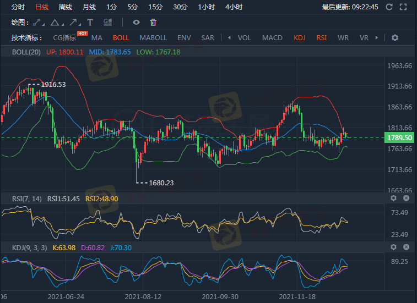Toggle drawing visibility with eye icon

click(136, 22)
